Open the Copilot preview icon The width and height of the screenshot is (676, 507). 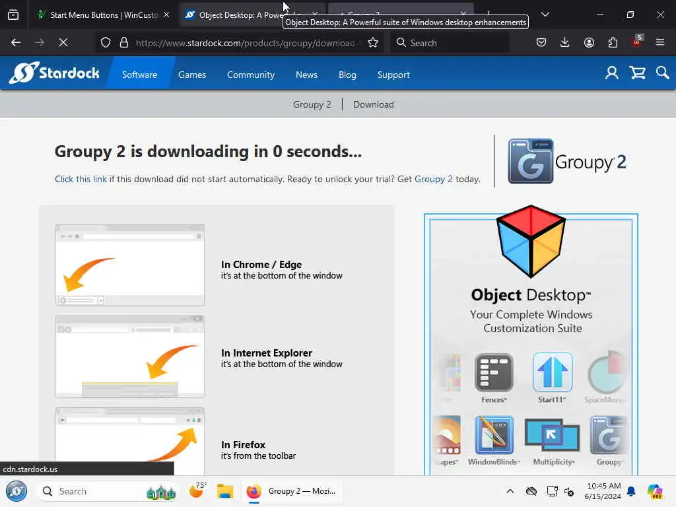coord(655,491)
